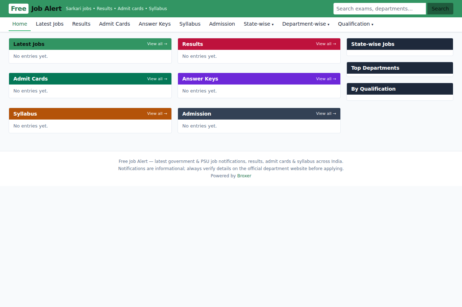Click the purple Answer Keys heading
This screenshot has height=307, width=462.
click(200, 79)
